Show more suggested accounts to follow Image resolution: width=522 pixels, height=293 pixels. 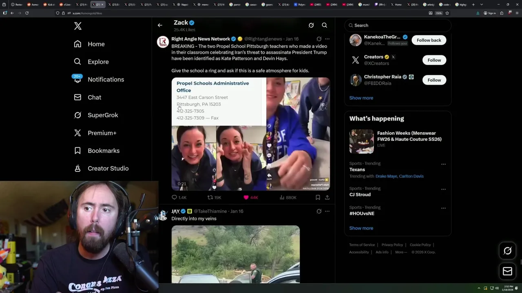pos(361,98)
